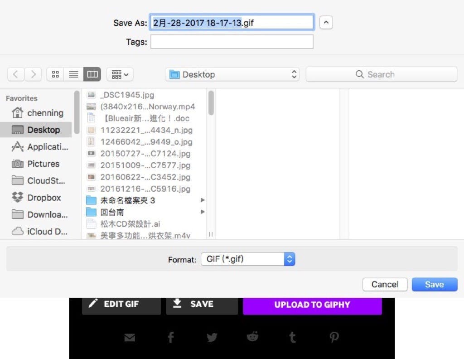Click the column resize handle

click(211, 234)
